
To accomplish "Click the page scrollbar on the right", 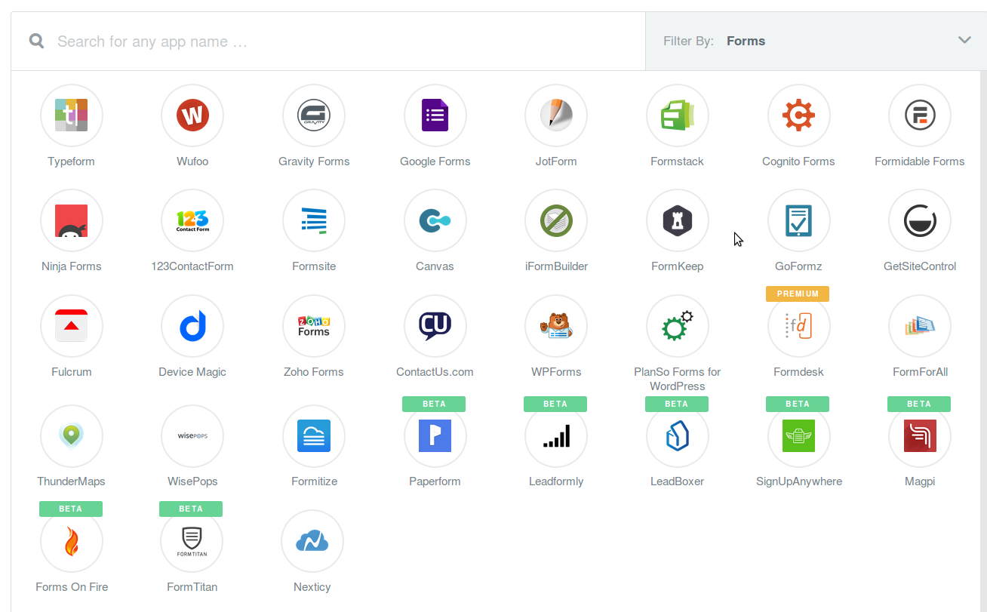I will pyautogui.click(x=983, y=341).
